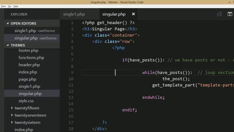The width and height of the screenshot is (234, 132).
Task: Click the 'Singular Page' heading text
Action: click(108, 29)
